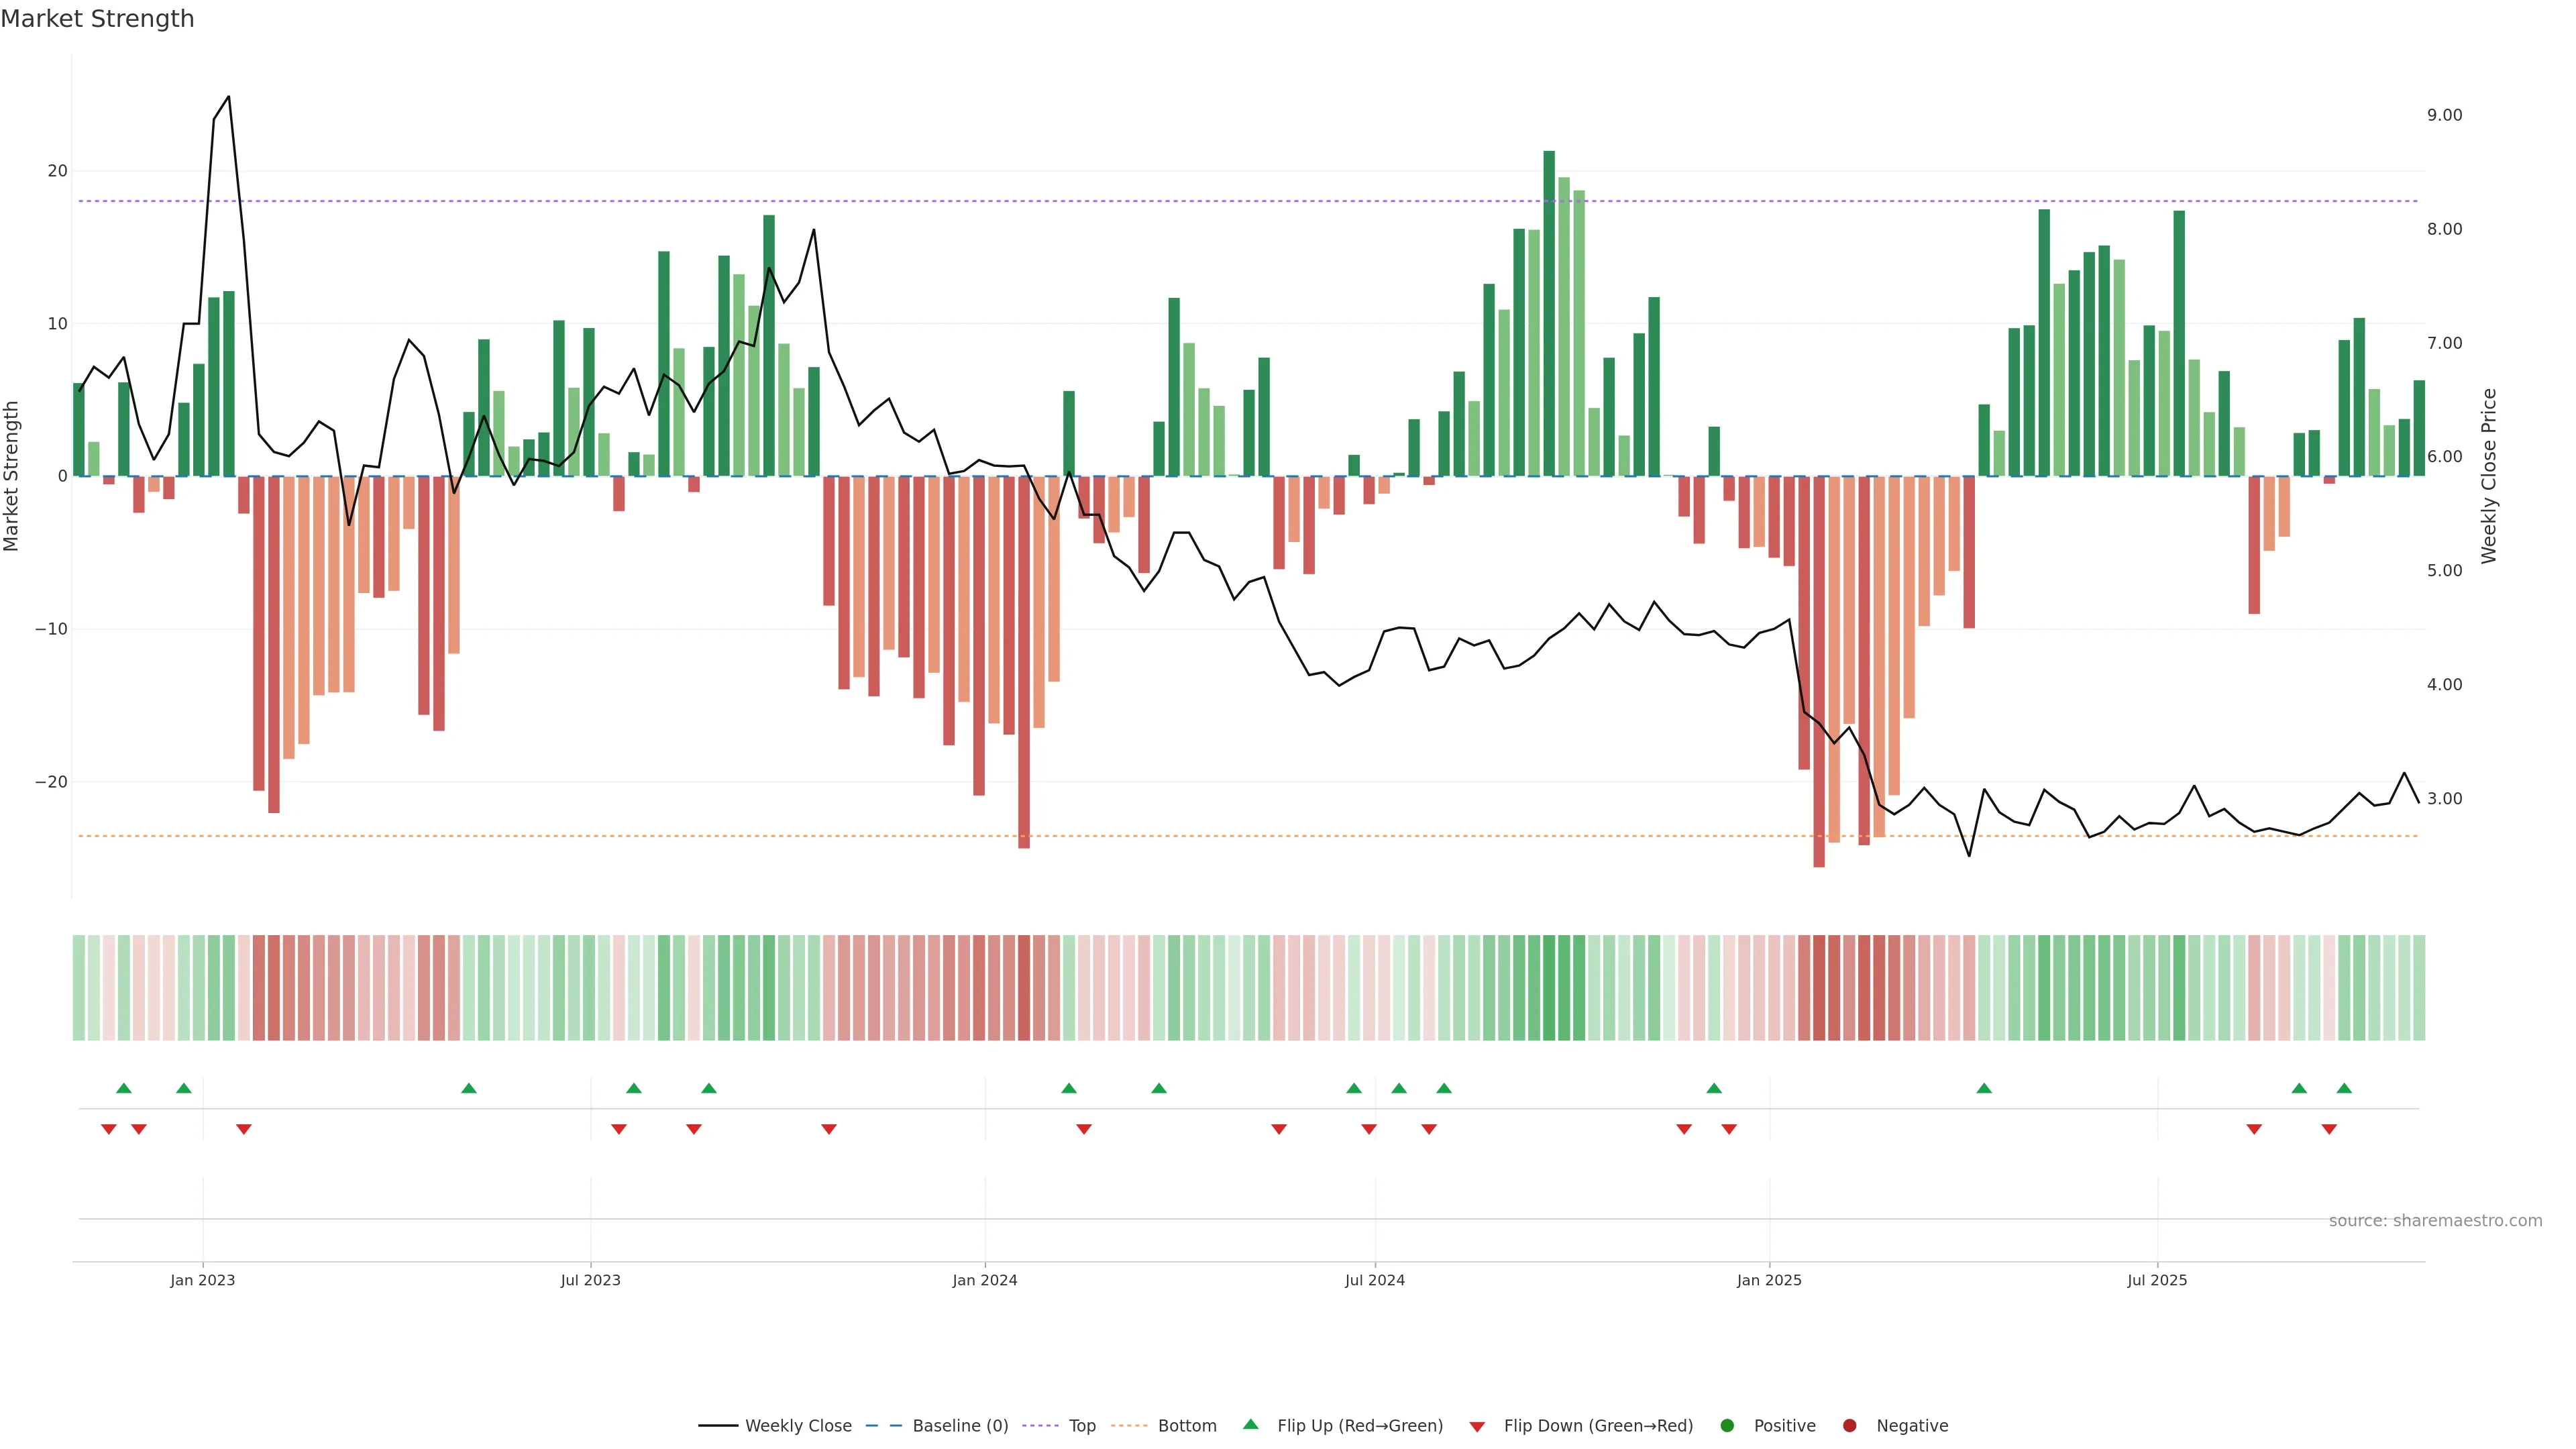Click the green flip-up triangle between Jan 2025 and Jul 2025
Viewport: 2576px width, 1449px height.
(1984, 1088)
